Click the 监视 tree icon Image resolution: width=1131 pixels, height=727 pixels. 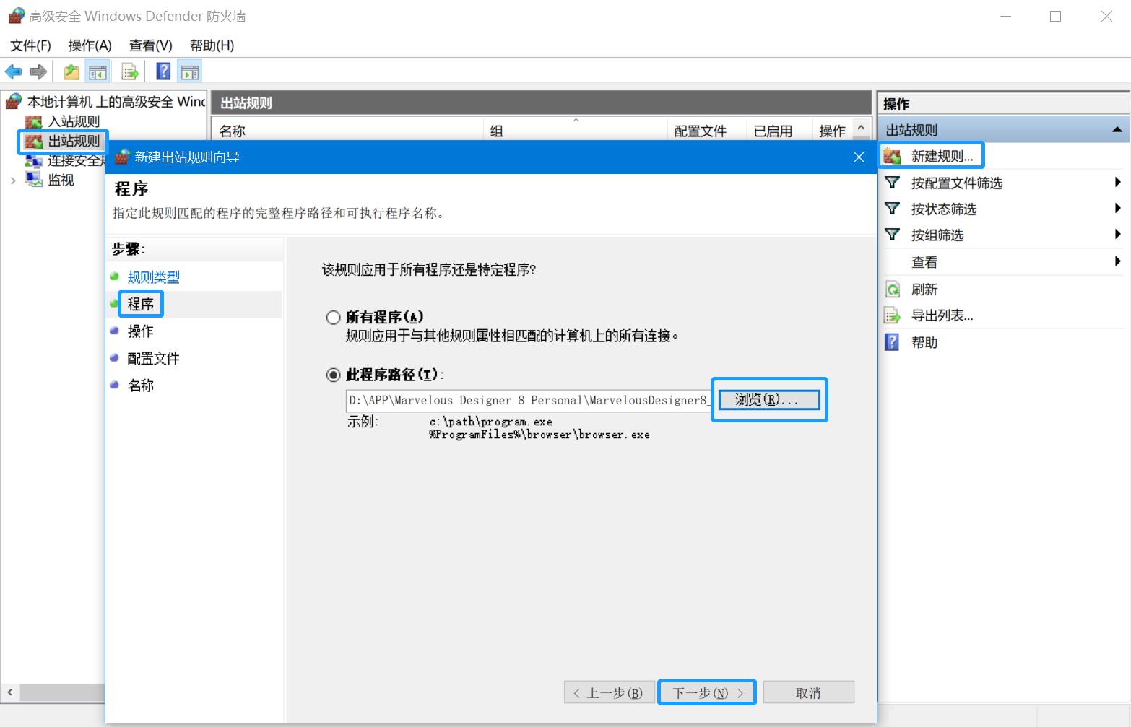pyautogui.click(x=34, y=180)
